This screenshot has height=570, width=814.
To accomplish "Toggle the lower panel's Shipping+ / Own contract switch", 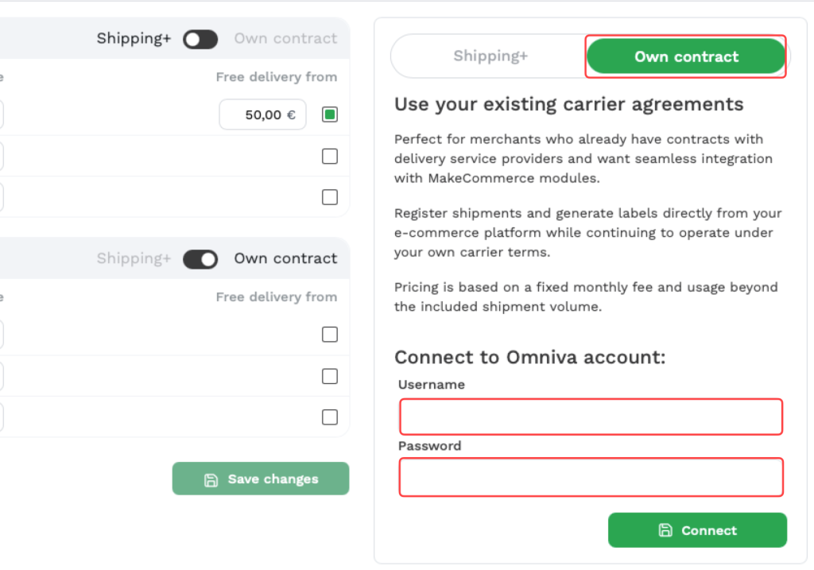I will 200,259.
